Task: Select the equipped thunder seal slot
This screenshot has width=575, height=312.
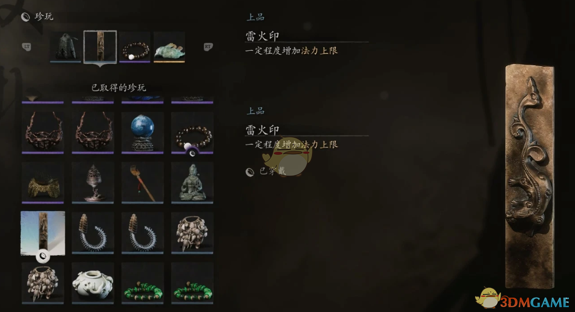Action: [x=100, y=47]
